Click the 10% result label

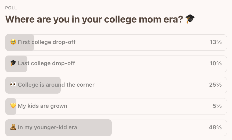(x=216, y=63)
